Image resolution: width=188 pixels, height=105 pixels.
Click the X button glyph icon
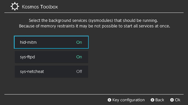(x=109, y=100)
